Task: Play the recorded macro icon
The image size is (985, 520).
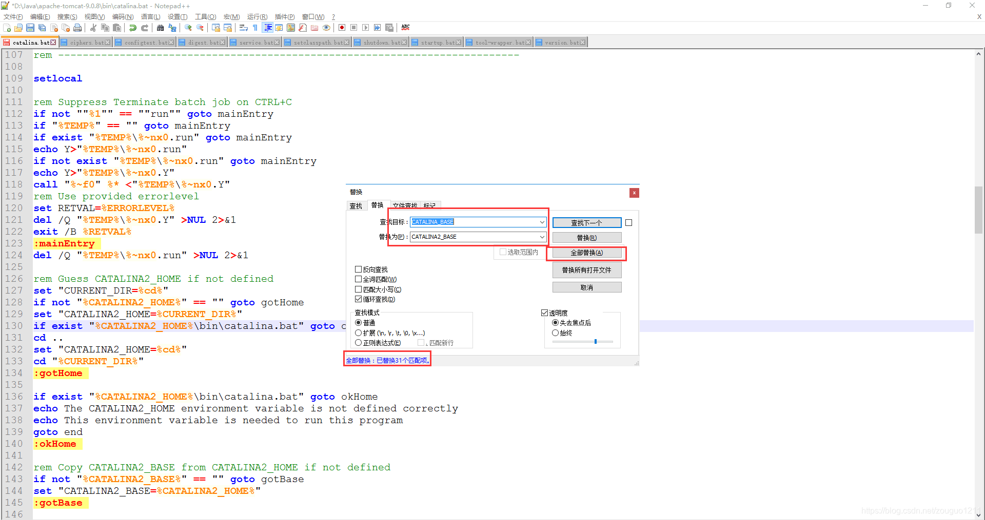Action: [x=366, y=28]
